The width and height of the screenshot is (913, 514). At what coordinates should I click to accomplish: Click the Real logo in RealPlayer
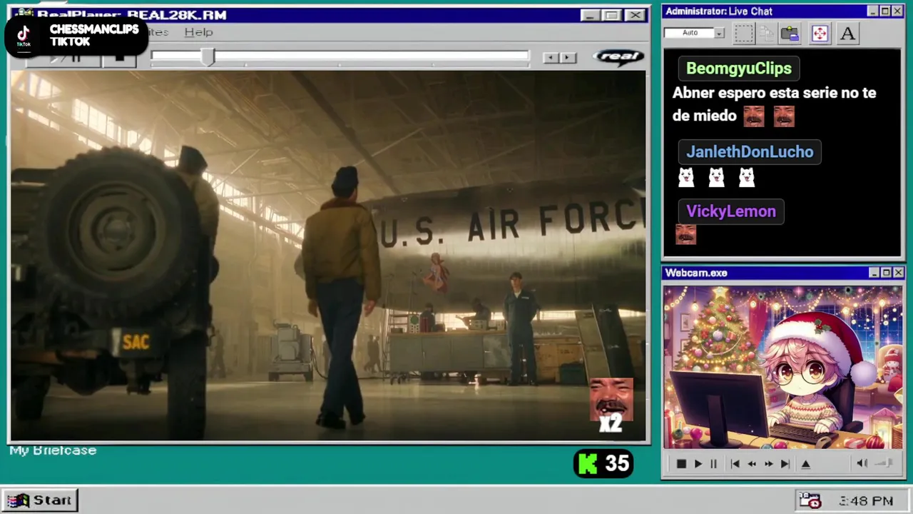click(618, 57)
